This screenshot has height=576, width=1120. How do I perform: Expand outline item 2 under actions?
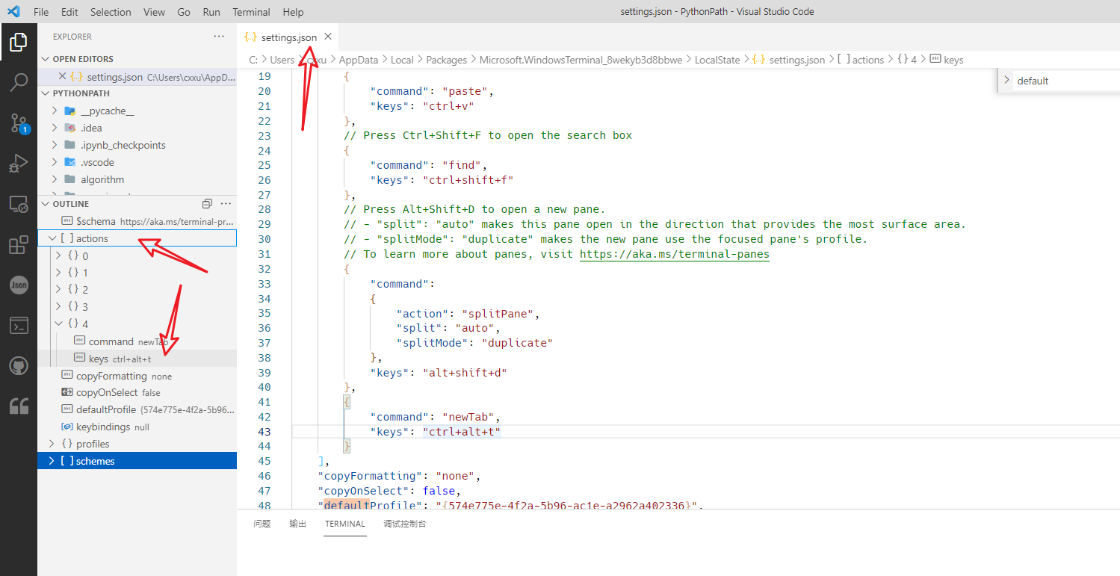59,289
